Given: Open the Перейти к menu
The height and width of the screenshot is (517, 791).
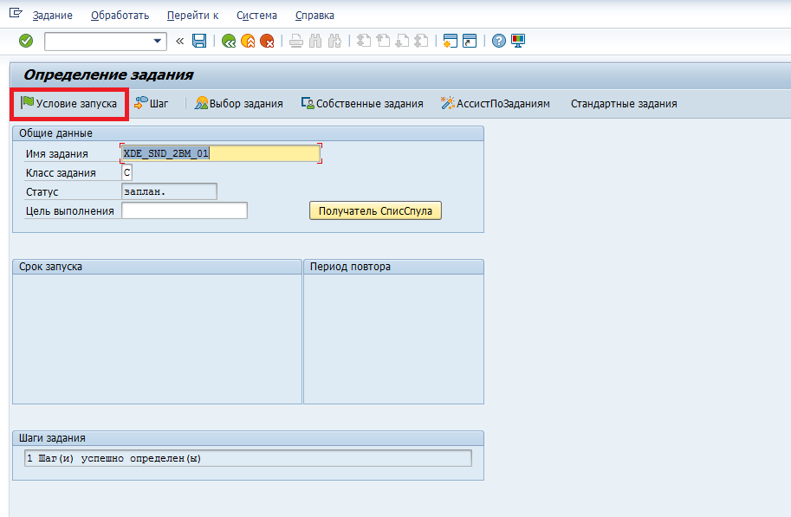Looking at the screenshot, I should [x=192, y=16].
